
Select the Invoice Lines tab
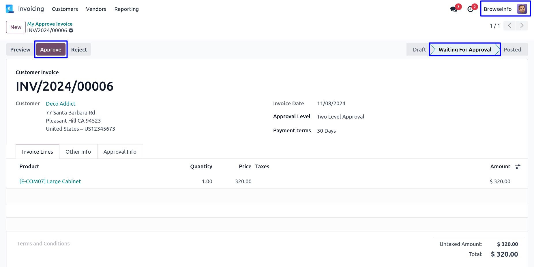pos(38,152)
